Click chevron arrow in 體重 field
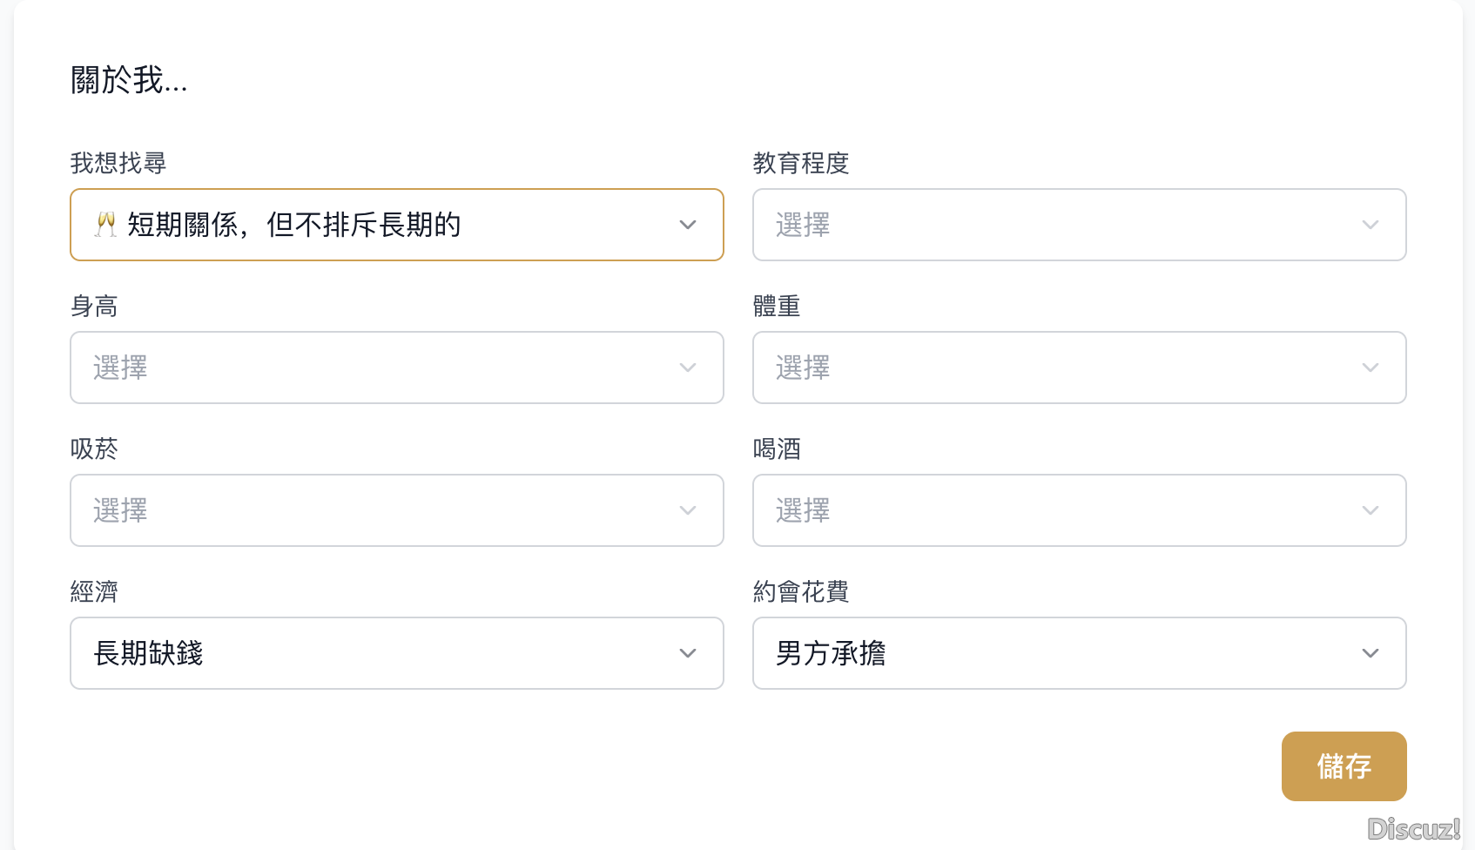Image resolution: width=1475 pixels, height=850 pixels. [x=1371, y=368]
